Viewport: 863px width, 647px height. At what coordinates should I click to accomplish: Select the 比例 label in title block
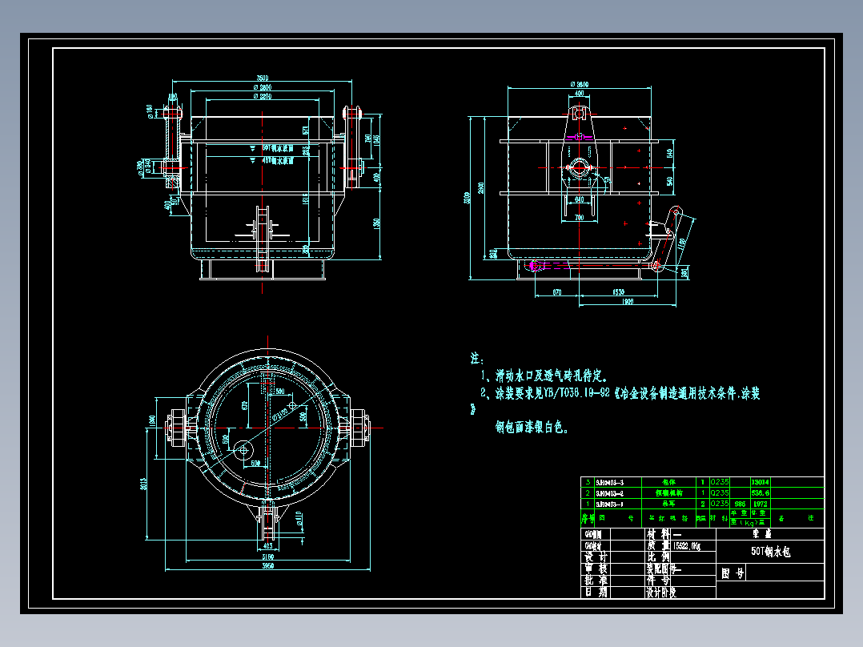658,557
